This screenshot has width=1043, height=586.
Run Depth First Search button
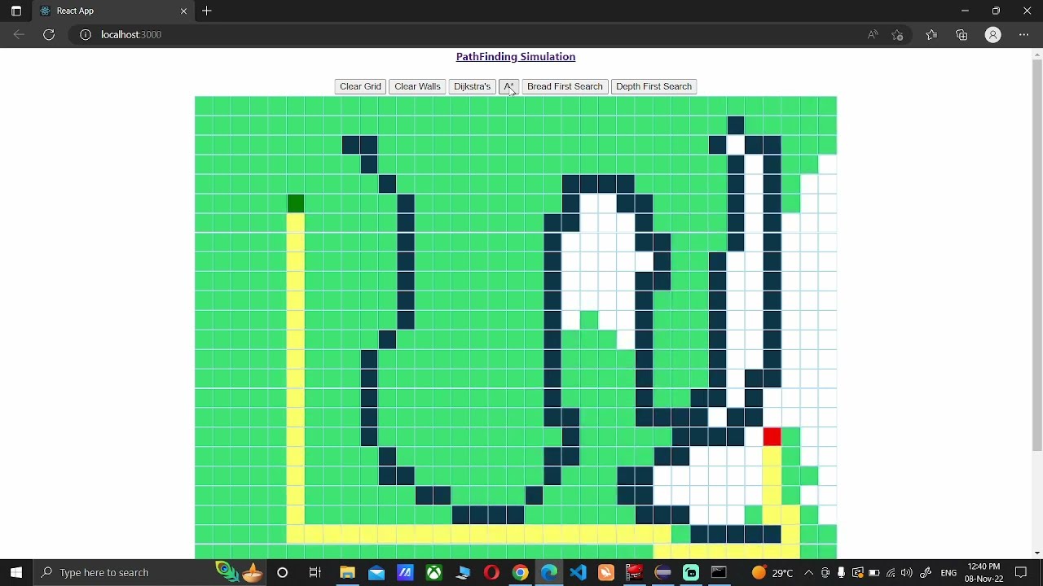(x=654, y=86)
